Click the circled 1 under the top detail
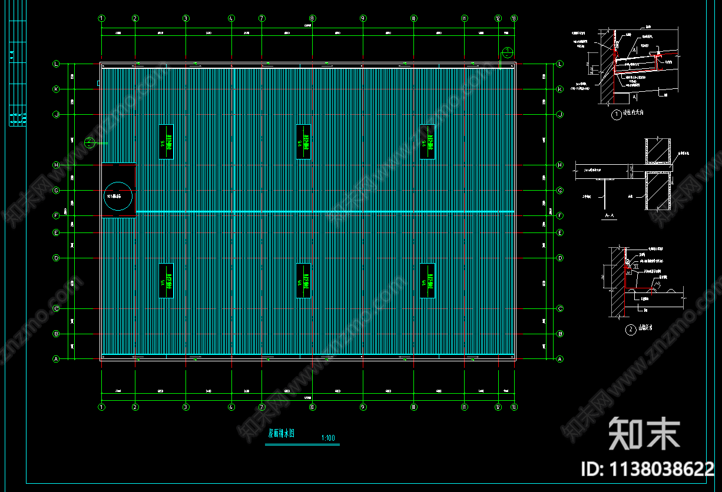This screenshot has height=492, width=722. 617,115
